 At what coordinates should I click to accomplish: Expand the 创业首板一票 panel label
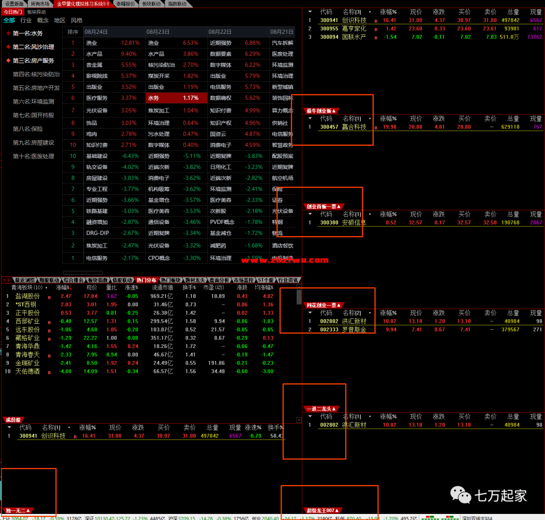pyautogui.click(x=323, y=206)
